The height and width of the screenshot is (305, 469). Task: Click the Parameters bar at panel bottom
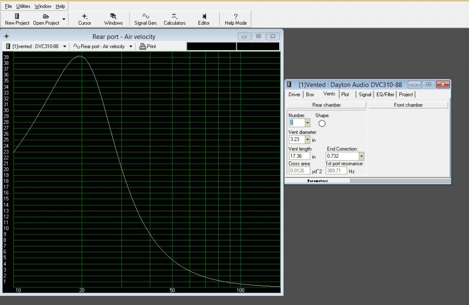[x=317, y=181]
